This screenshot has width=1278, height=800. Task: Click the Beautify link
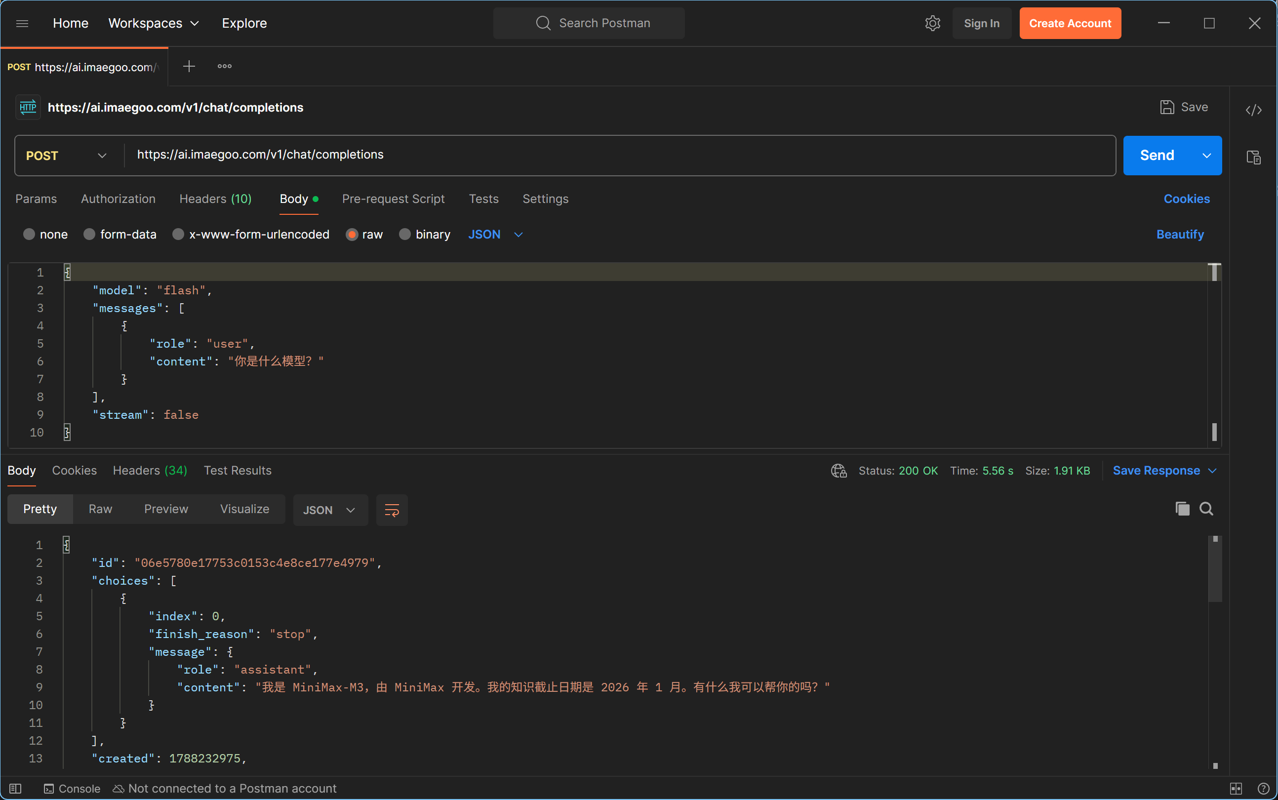tap(1180, 234)
